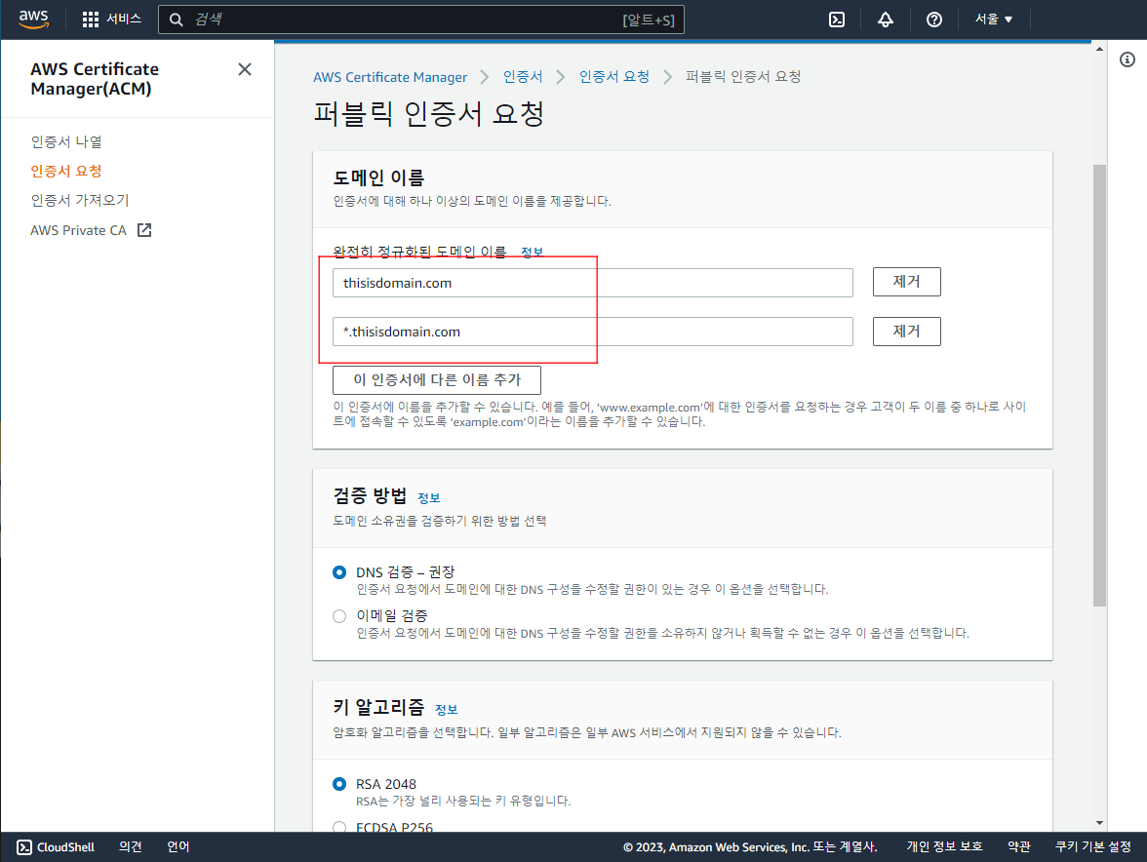
Task: Open the help question mark icon
Action: [934, 20]
